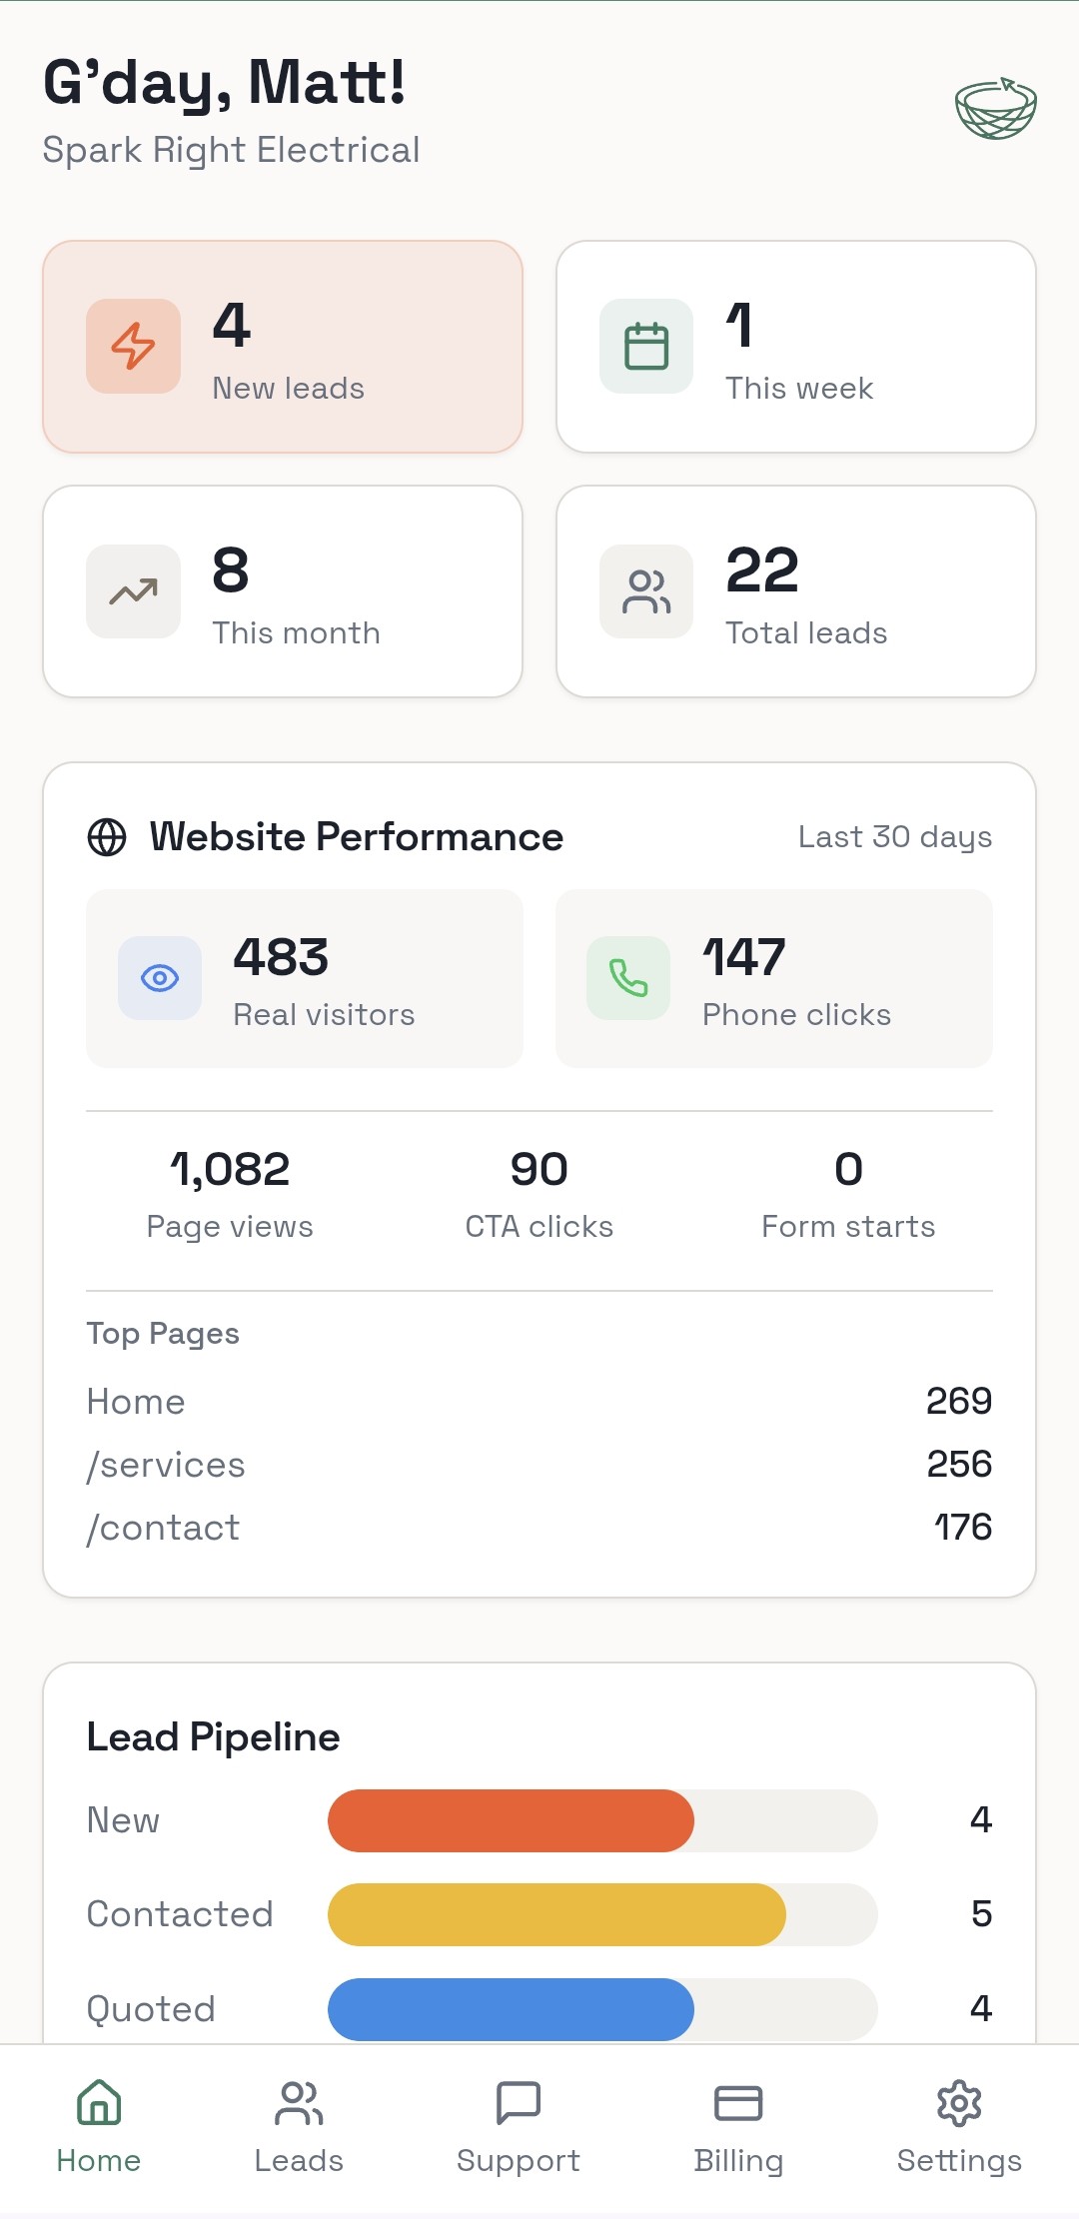Open the Home page entry under Top Pages
Viewport: 1079px width, 2219px height.
[539, 1401]
